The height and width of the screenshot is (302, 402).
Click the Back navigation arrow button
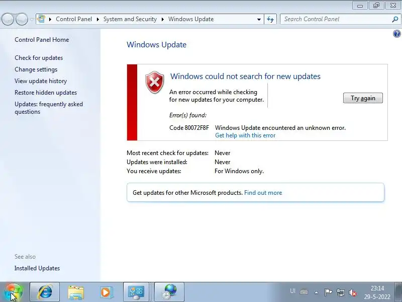coord(8,19)
